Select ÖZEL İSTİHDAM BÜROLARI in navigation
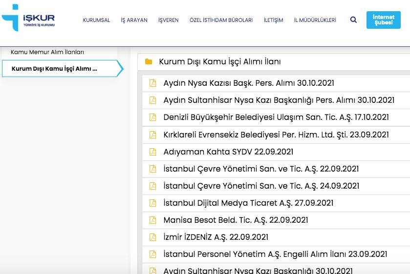Image resolution: width=410 pixels, height=274 pixels. 221,20
